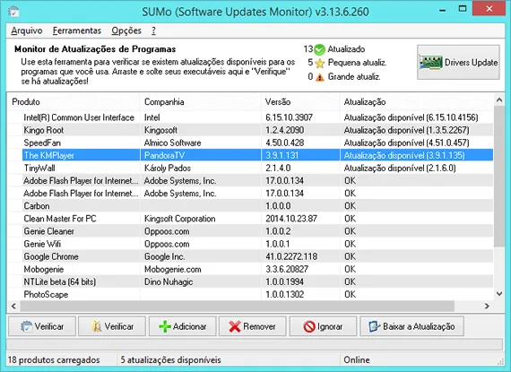Screen dimensions: 511x372
Task: Click the yellow star Pequena atualiz. icon
Action: coord(320,63)
